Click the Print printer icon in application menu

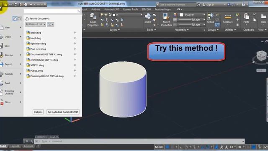coord(1,83)
